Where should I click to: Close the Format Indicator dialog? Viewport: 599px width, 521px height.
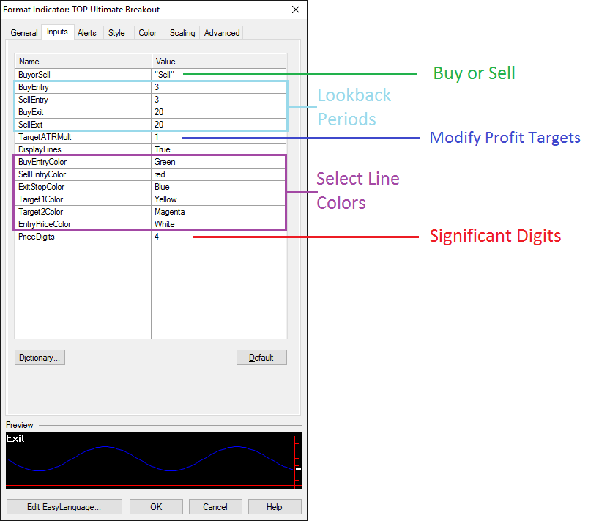[295, 10]
